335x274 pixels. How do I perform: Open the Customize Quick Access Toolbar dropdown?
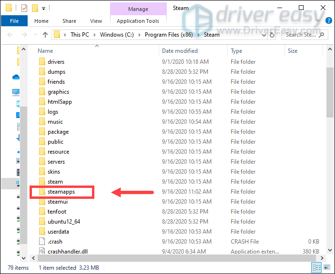[x=43, y=9]
